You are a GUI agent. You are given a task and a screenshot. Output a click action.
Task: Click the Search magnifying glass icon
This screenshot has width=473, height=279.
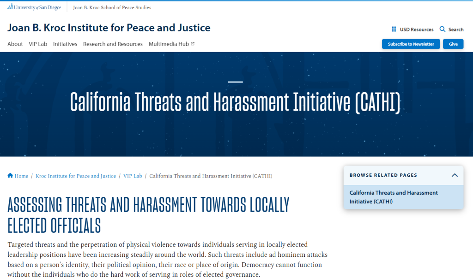443,30
